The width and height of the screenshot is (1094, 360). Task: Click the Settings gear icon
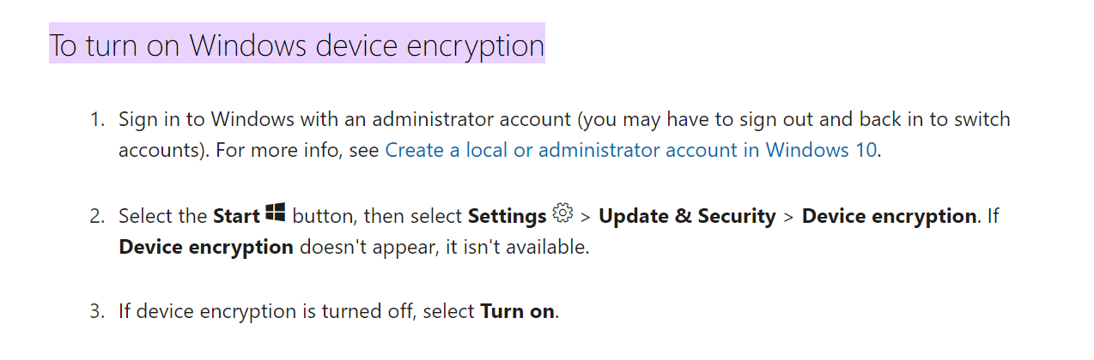coord(562,213)
